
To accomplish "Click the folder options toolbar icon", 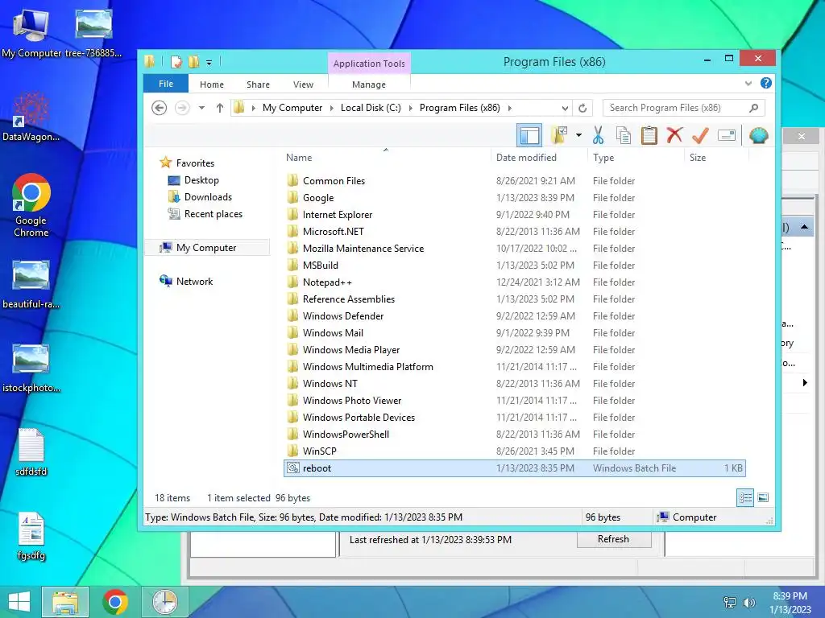I will (x=559, y=135).
